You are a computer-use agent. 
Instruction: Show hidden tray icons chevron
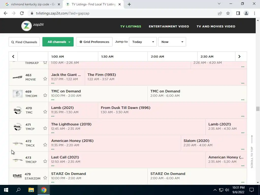pos(215,190)
